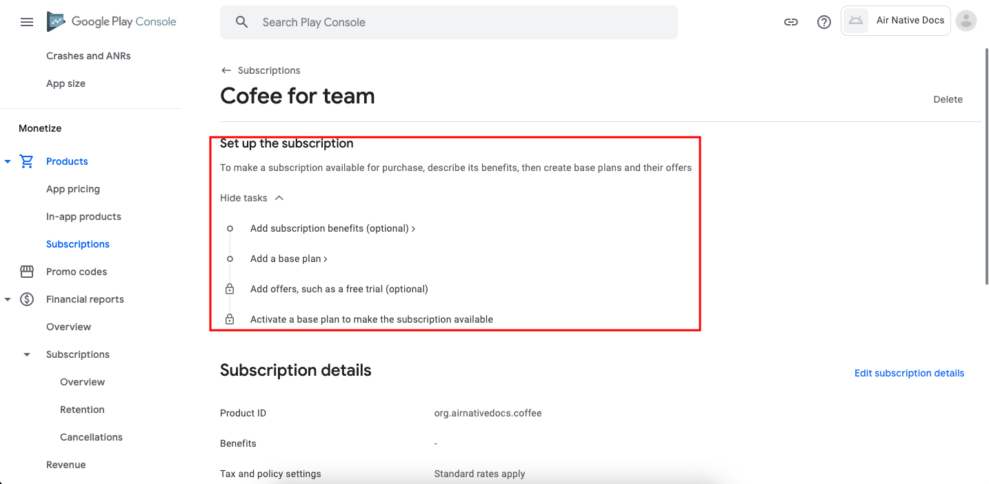989x484 pixels.
Task: Open Crashes and ANRs page
Action: tap(88, 56)
